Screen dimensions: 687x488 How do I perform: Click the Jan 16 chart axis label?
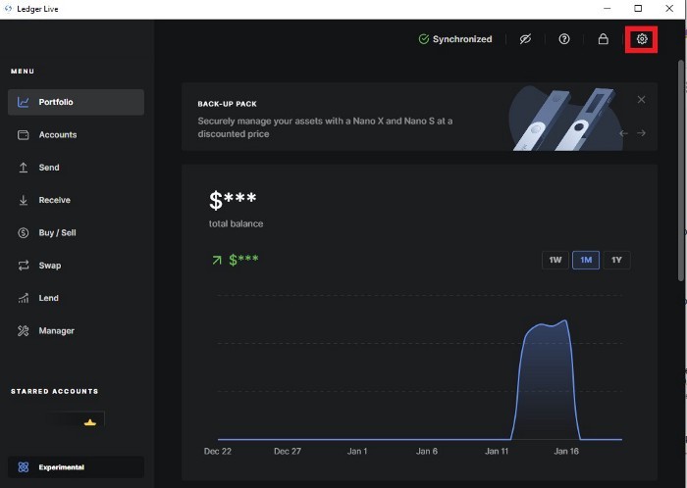(566, 452)
